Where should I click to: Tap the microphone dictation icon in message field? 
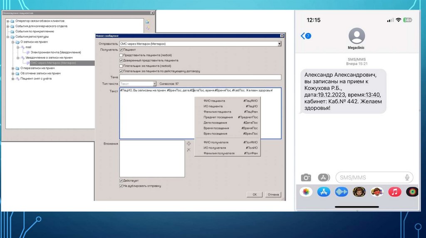pos(407,177)
